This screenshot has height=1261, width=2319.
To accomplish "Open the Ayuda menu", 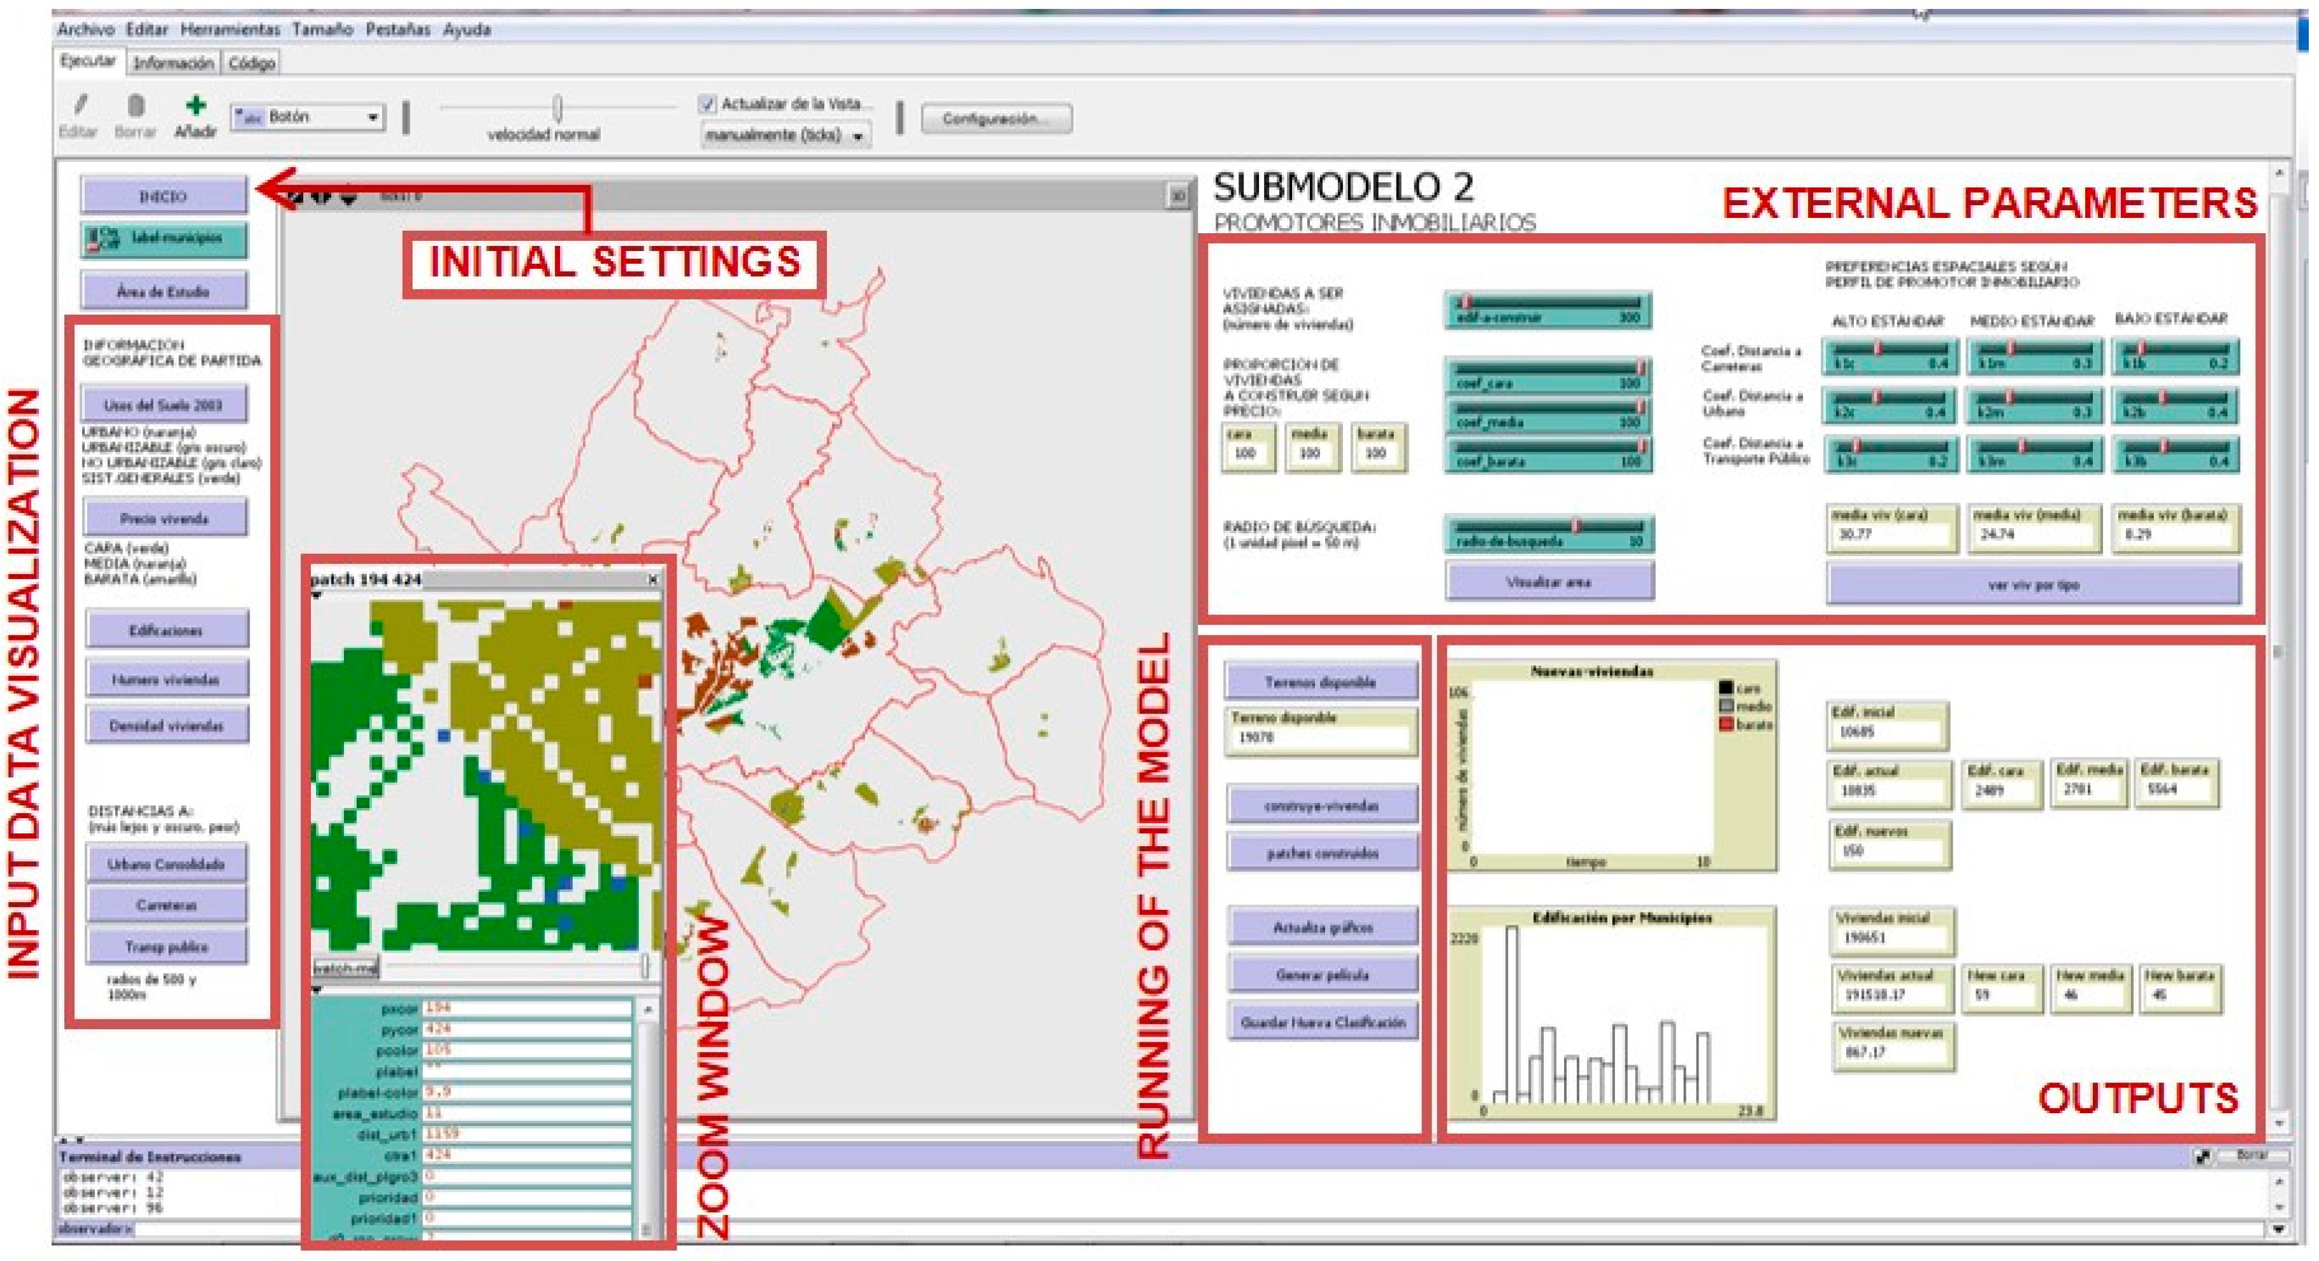I will click(x=466, y=30).
